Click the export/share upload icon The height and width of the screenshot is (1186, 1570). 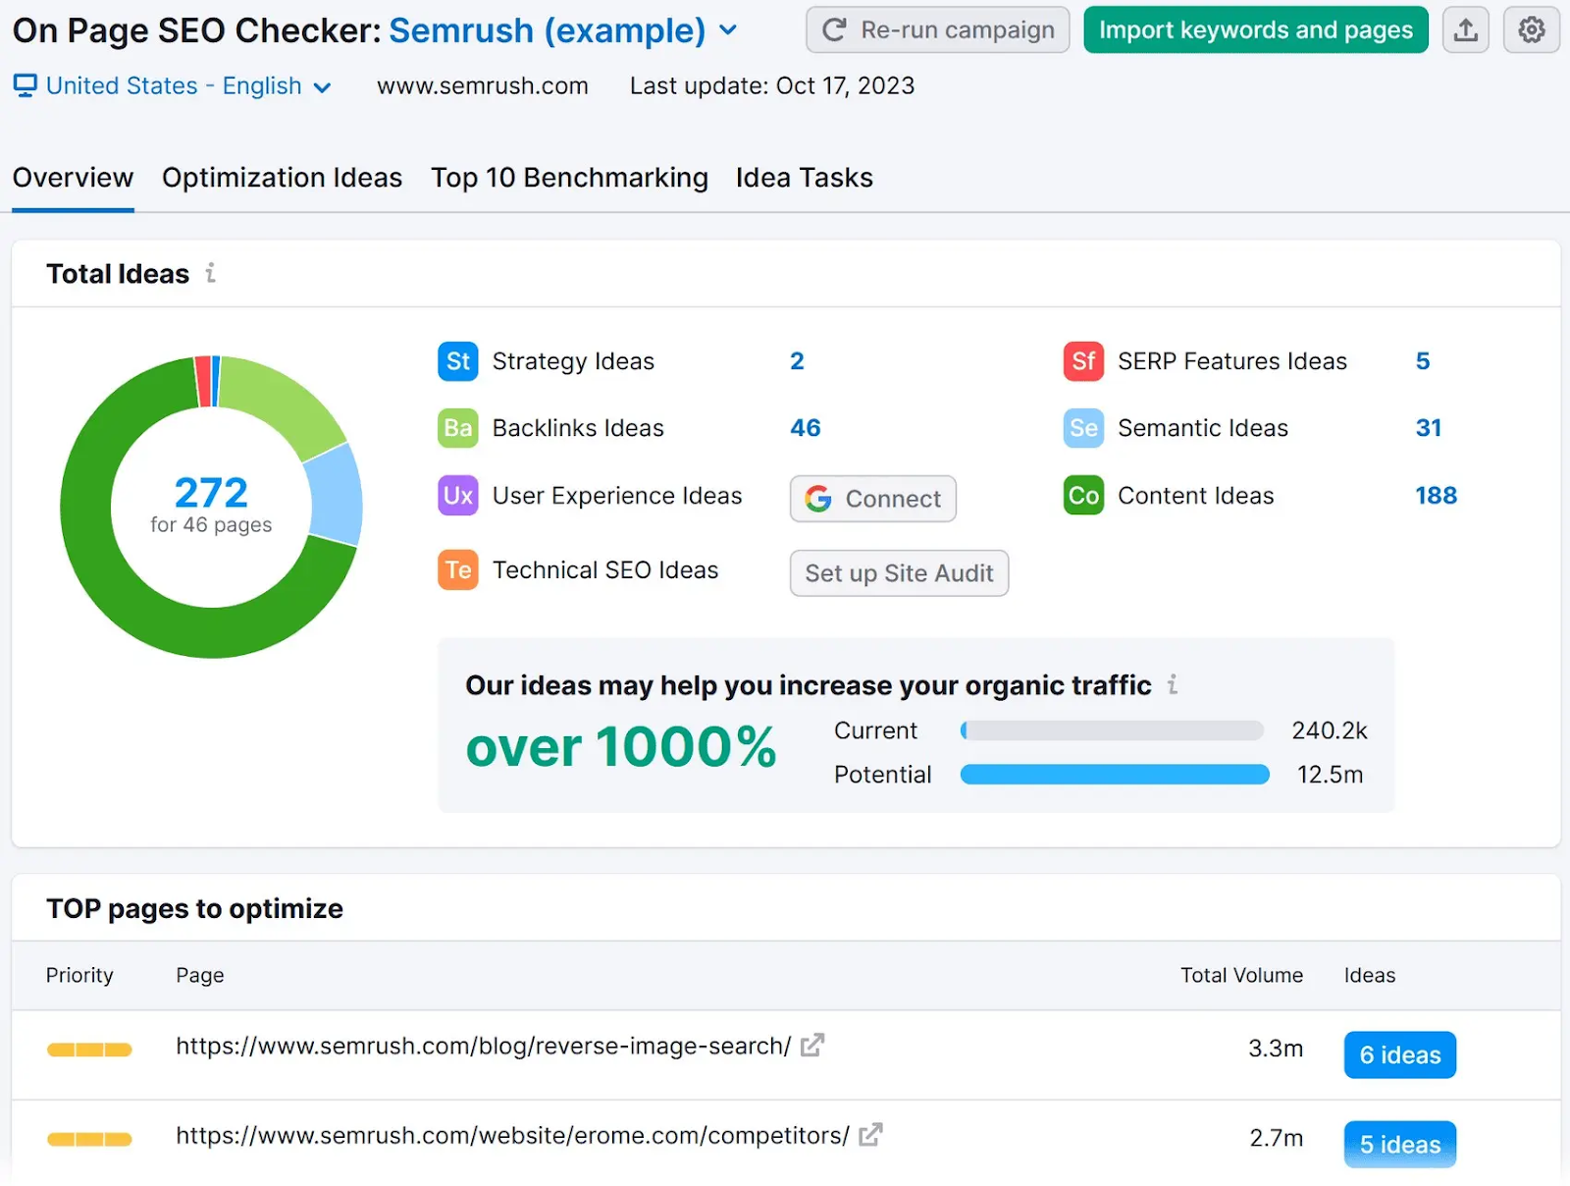point(1465,29)
